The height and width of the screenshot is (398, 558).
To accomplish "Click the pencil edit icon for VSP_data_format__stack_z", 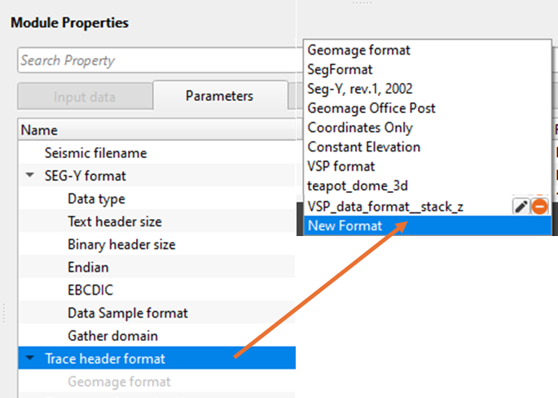I will 521,207.
